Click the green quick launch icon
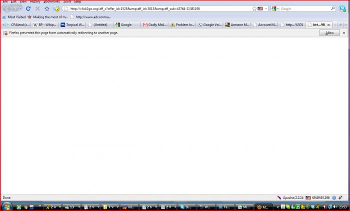 (19, 207)
